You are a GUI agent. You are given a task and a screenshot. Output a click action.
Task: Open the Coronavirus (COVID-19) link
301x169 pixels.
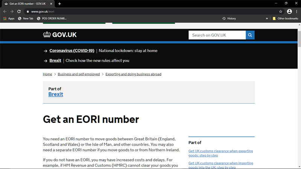[71, 51]
